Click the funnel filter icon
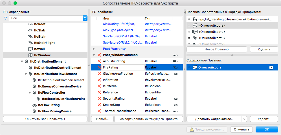The image size is (281, 135). [5, 18]
